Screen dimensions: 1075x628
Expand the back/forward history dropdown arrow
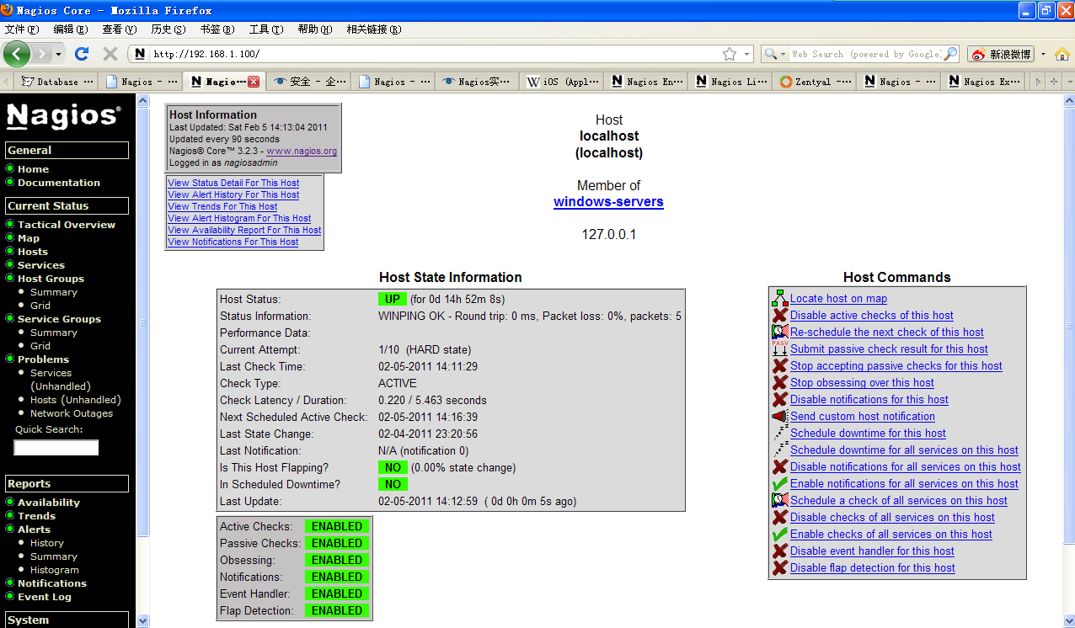pyautogui.click(x=58, y=54)
